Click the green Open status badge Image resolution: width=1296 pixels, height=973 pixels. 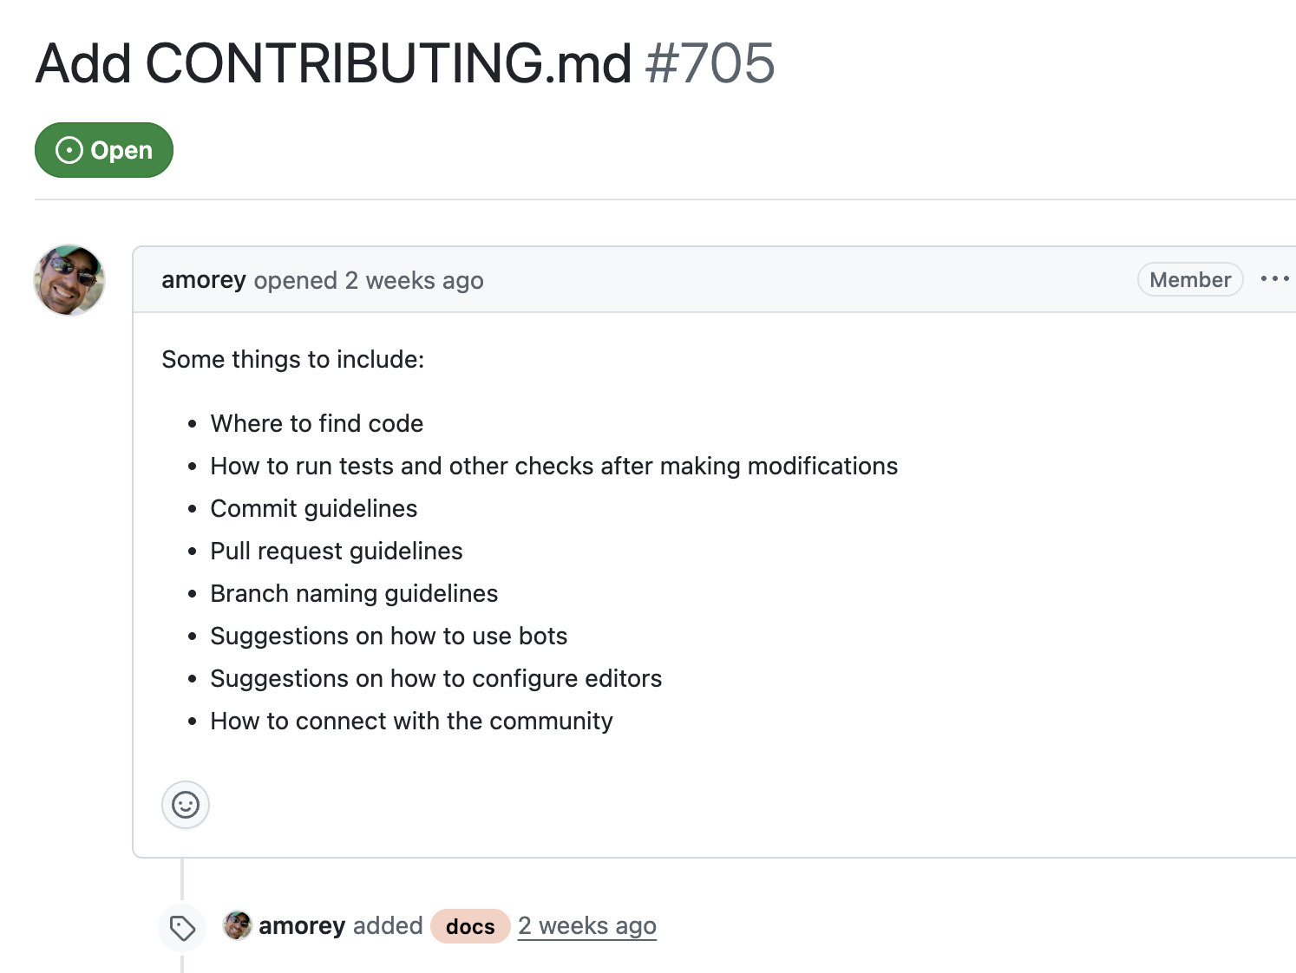point(104,150)
